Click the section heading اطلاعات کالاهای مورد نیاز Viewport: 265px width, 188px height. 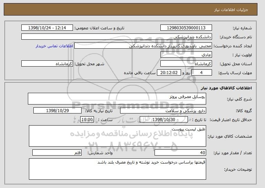(x=226, y=88)
